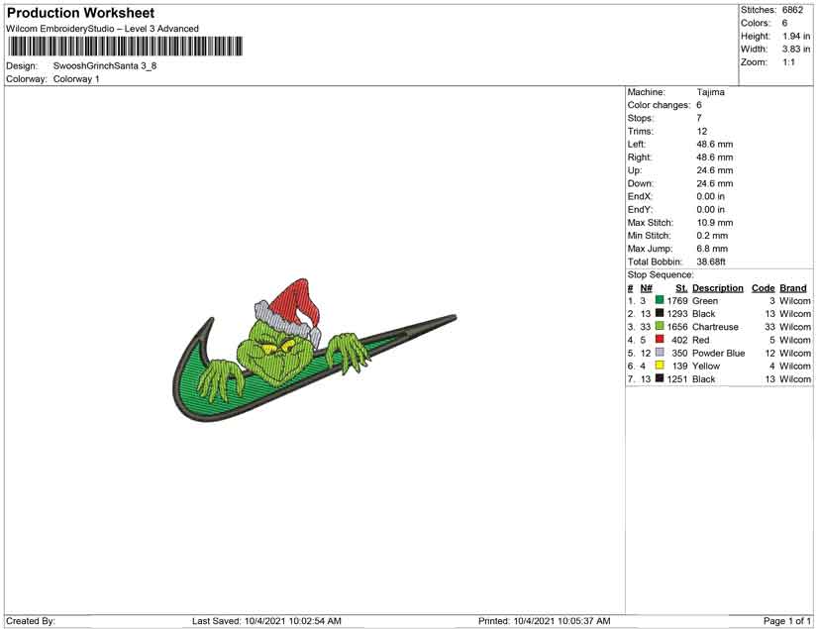This screenshot has height=629, width=817.
Task: Click the stitch count '1656' in Chartreuse row
Action: point(677,327)
